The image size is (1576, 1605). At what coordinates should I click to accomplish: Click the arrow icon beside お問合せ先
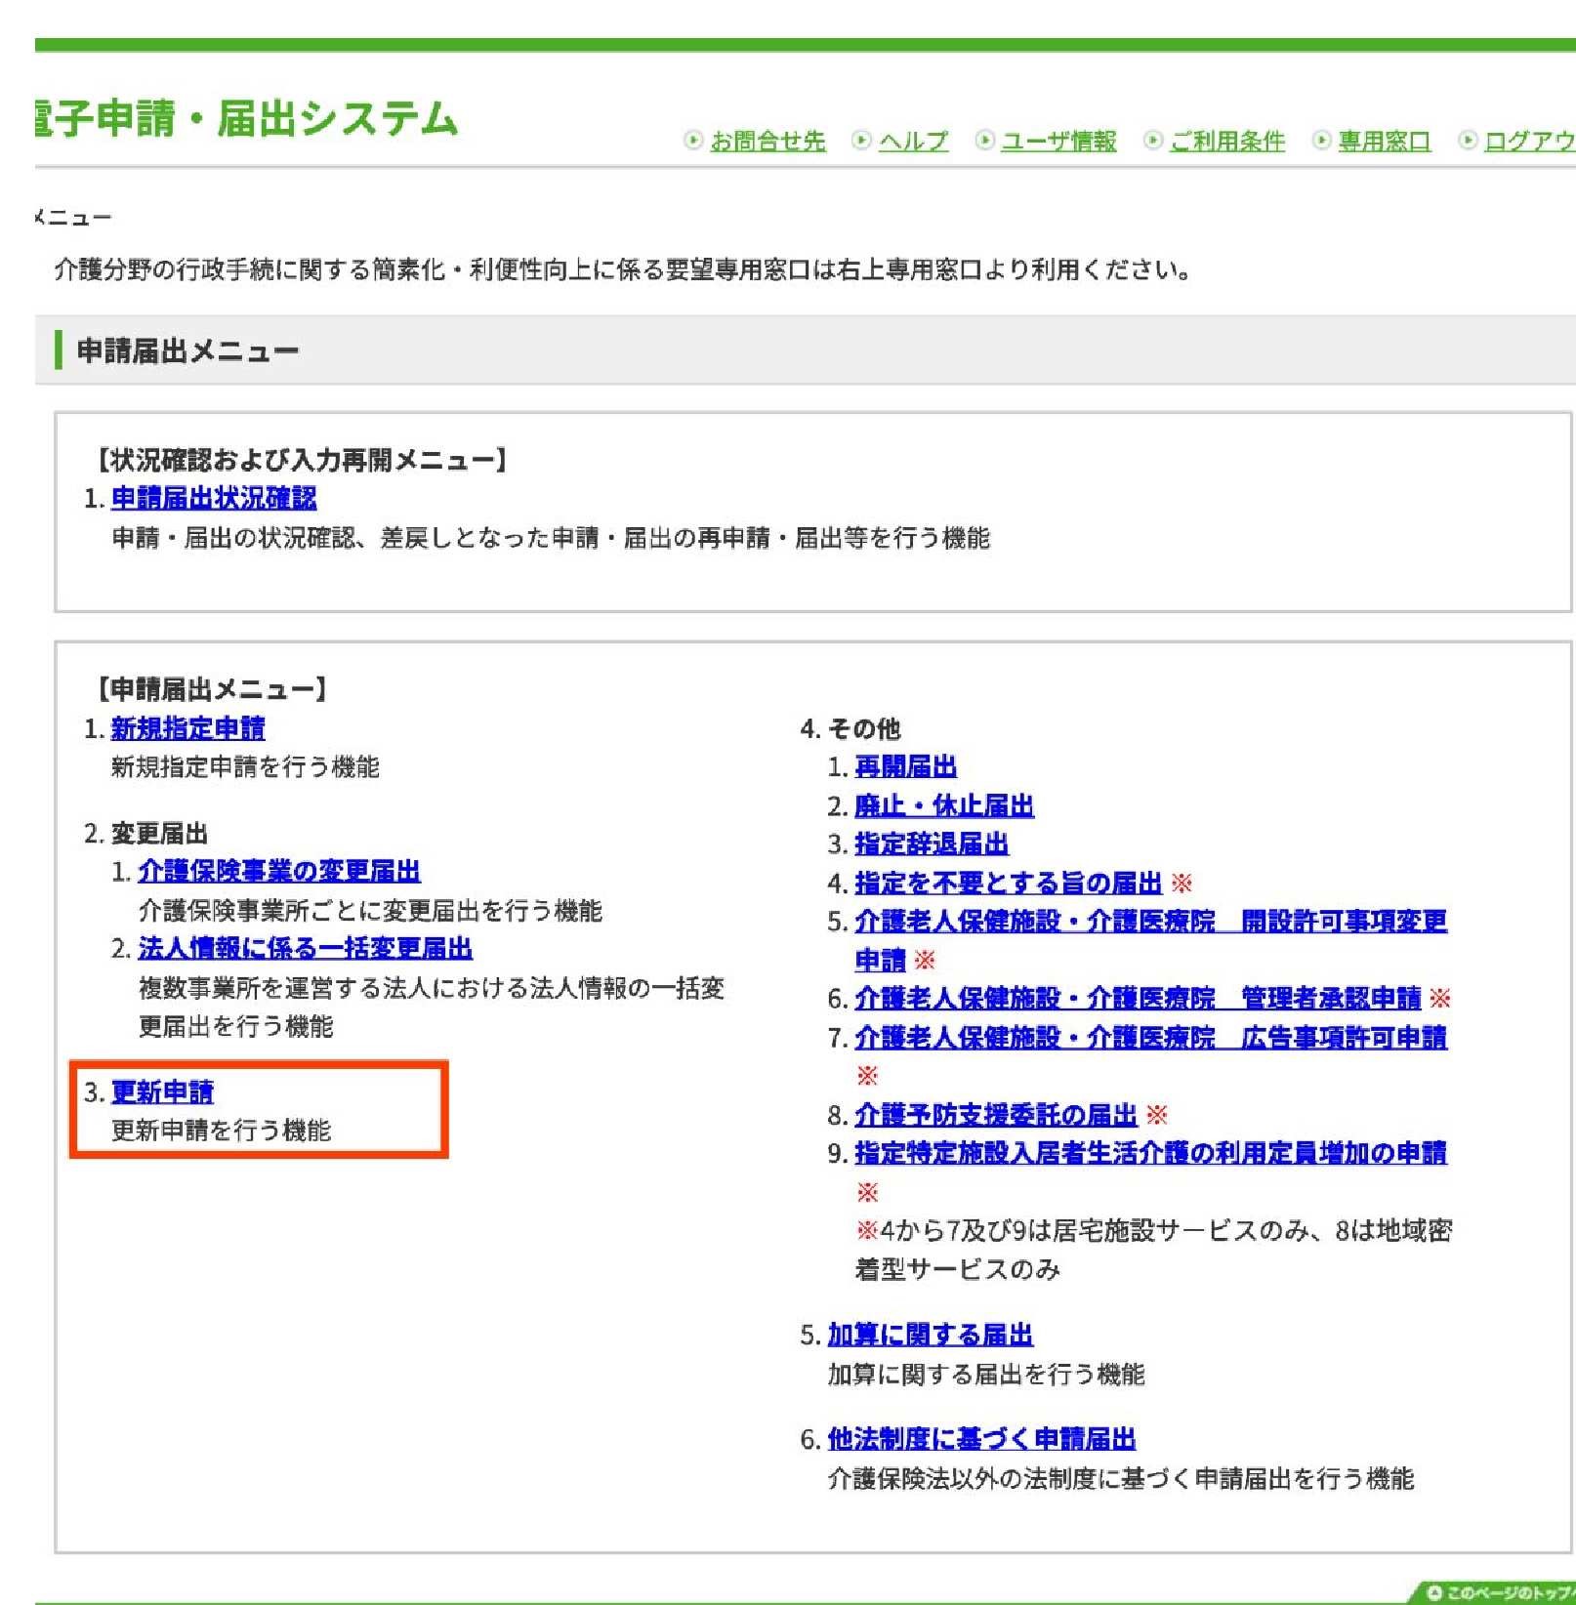tap(691, 140)
